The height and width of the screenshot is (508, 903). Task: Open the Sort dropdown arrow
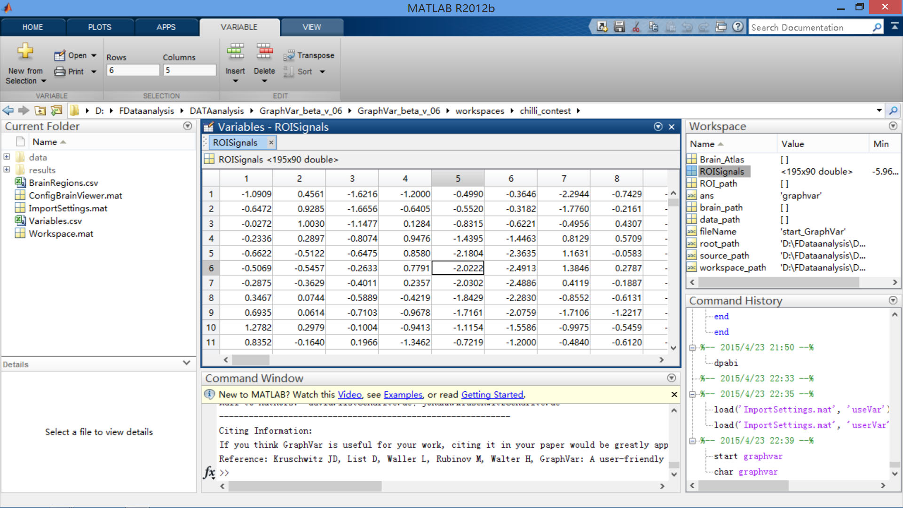pyautogui.click(x=322, y=71)
